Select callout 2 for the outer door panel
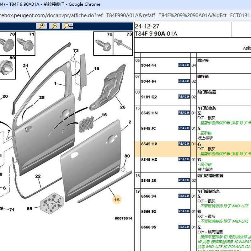The width and height of the screenshot is (251, 251). (130, 122)
